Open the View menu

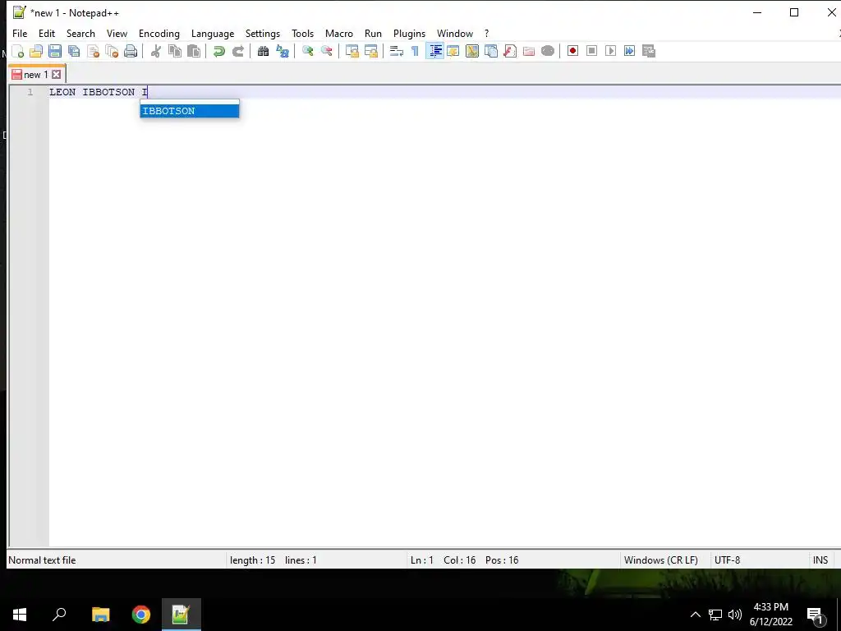[117, 33]
